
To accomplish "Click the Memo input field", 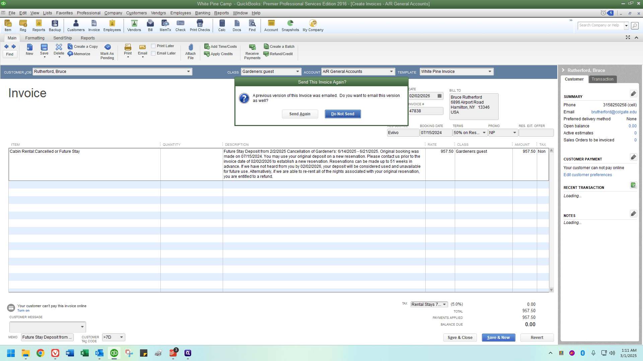I will pos(47,337).
